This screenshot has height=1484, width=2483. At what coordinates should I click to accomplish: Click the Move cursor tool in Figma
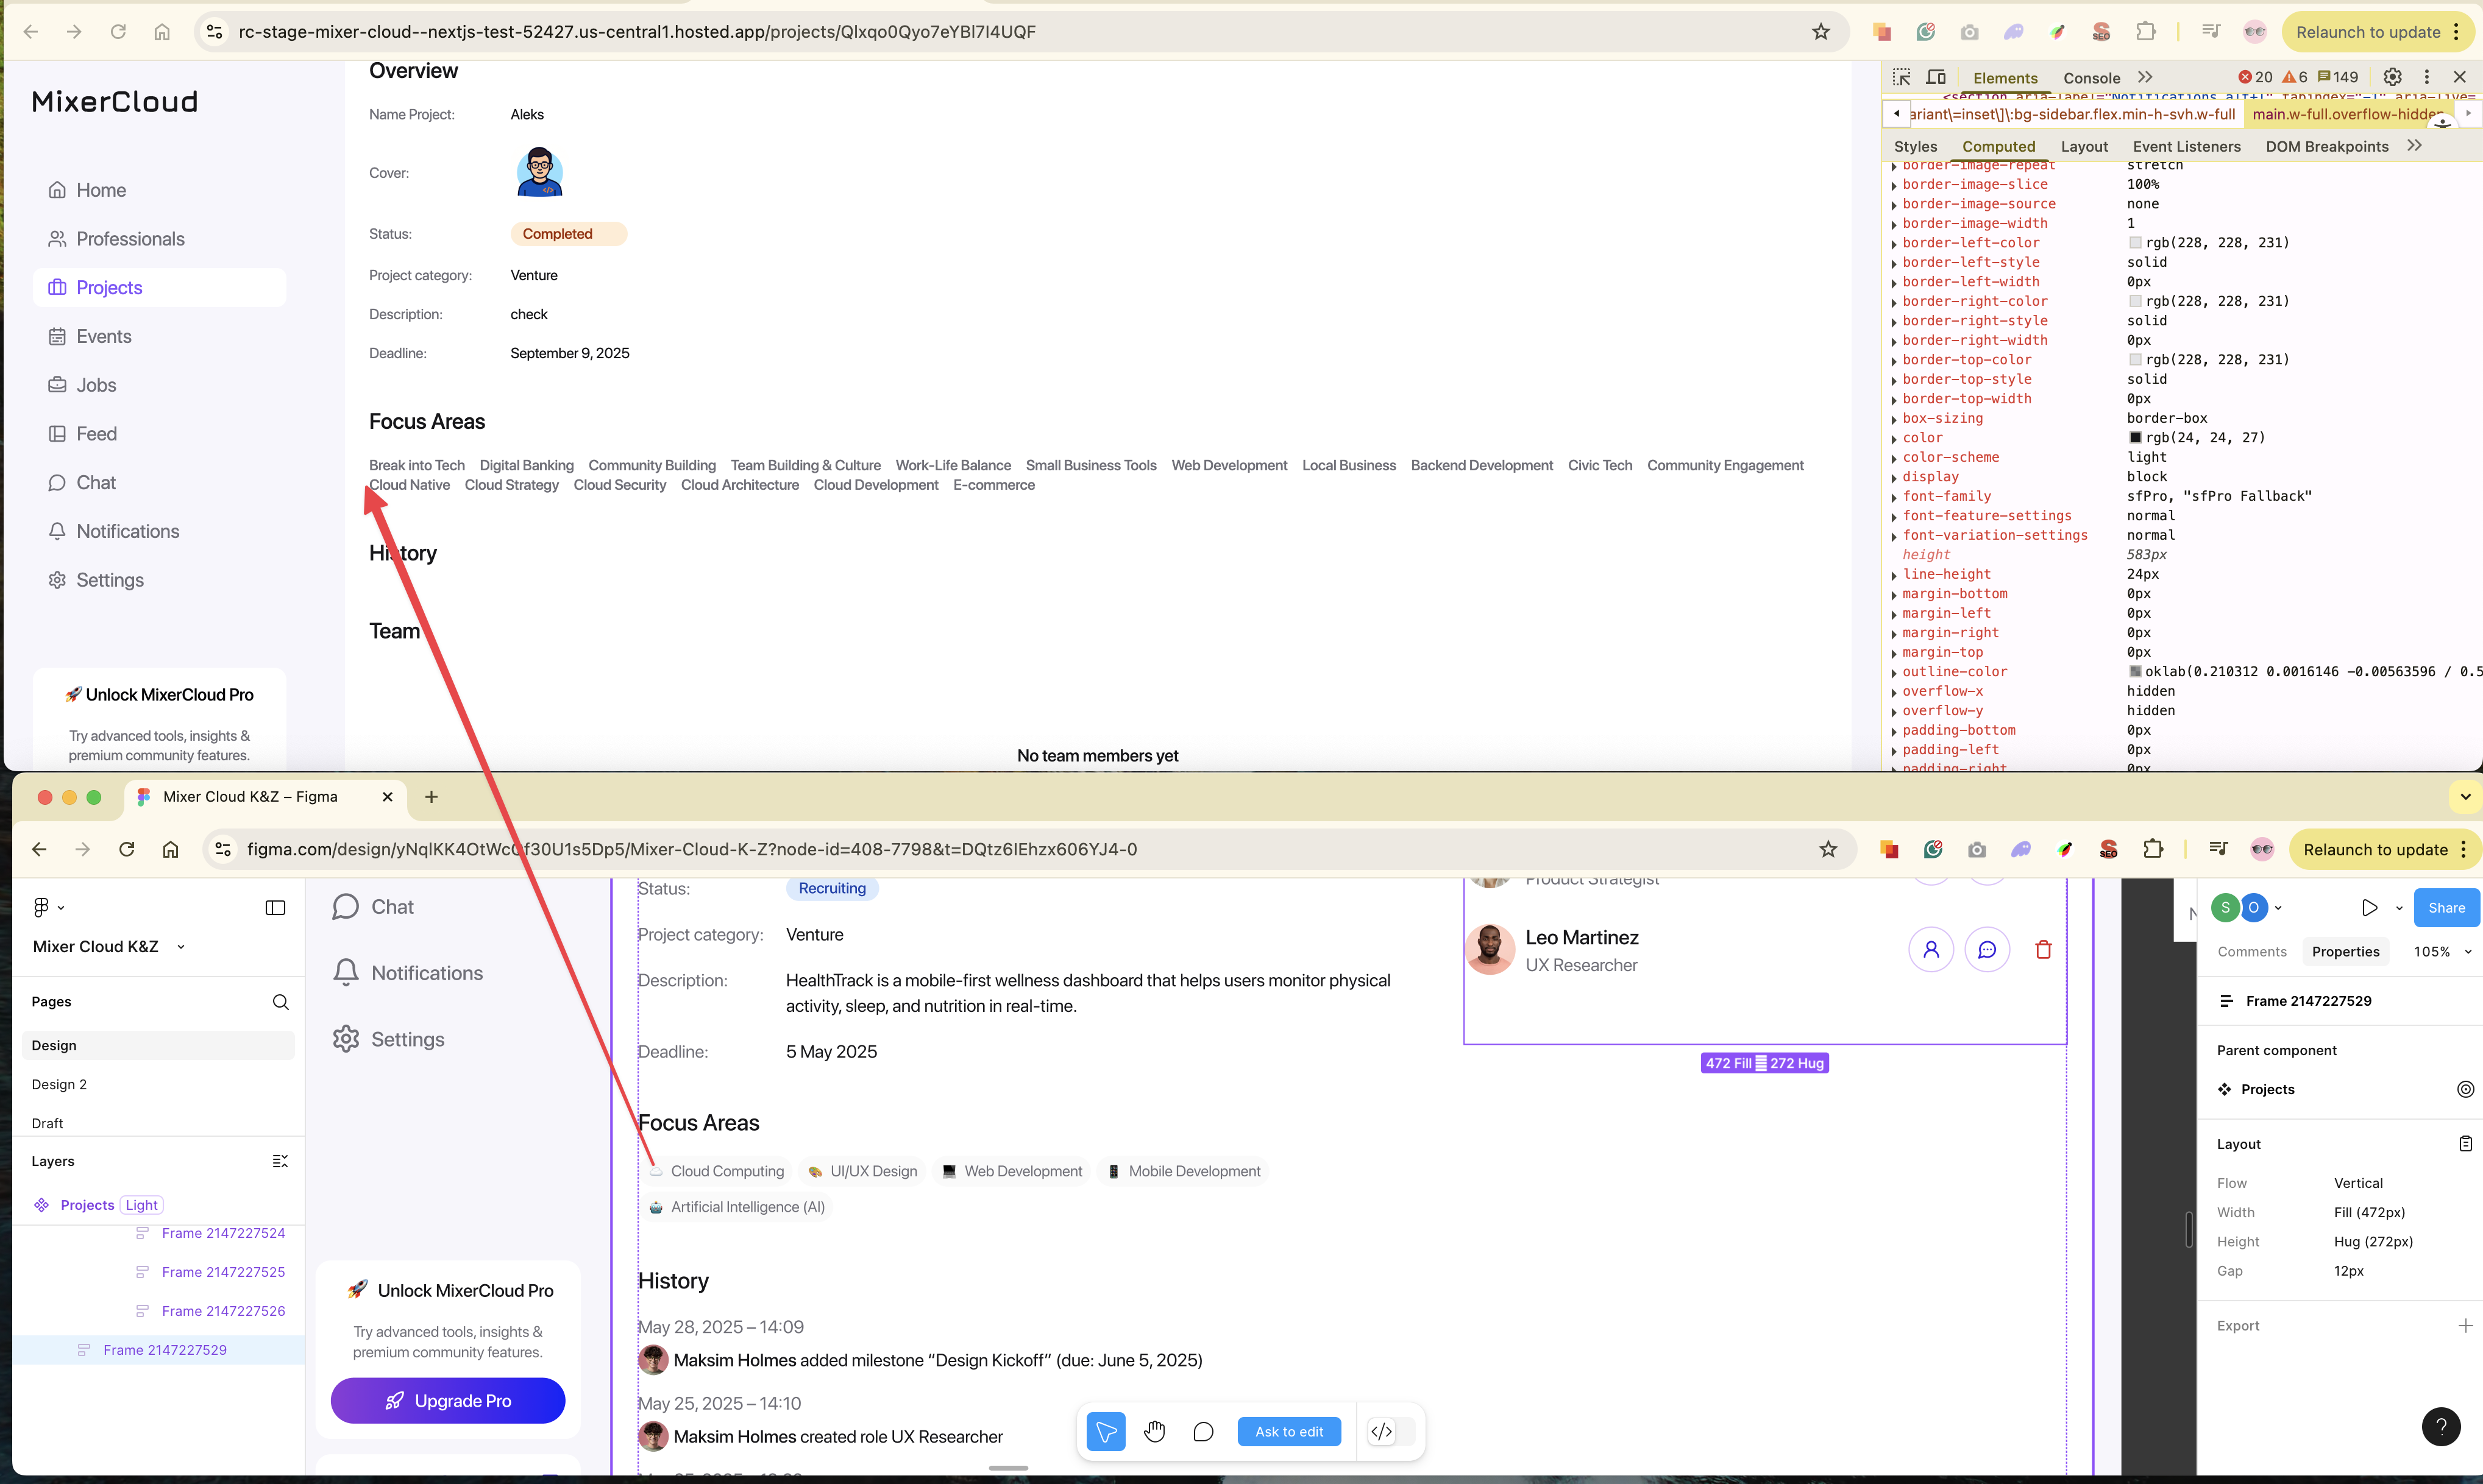point(1106,1431)
